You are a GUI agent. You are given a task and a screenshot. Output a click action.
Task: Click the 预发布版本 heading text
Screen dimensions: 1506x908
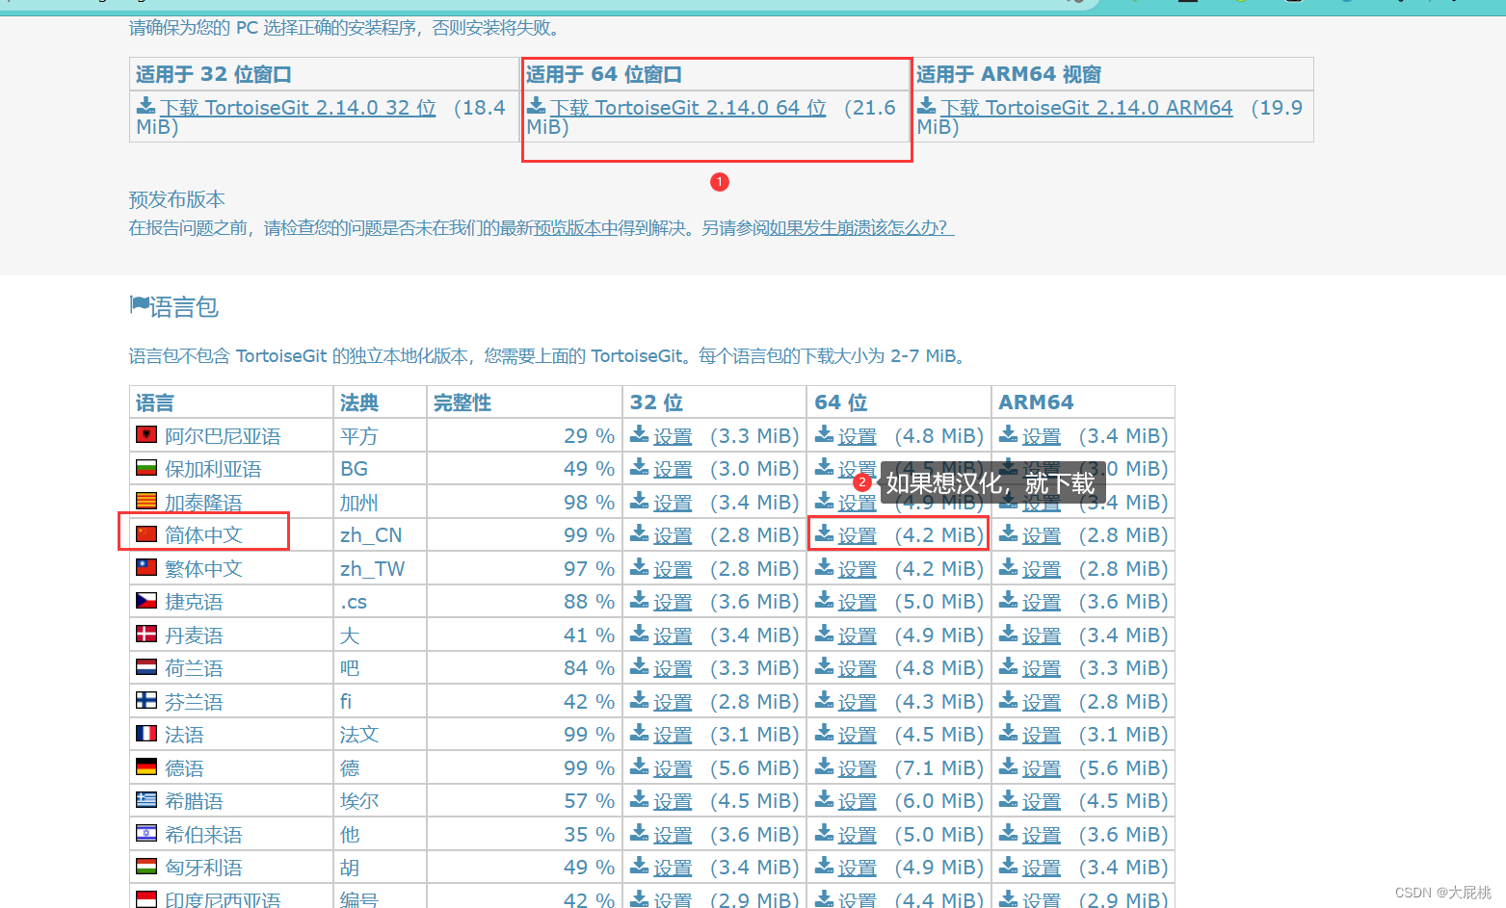177,199
